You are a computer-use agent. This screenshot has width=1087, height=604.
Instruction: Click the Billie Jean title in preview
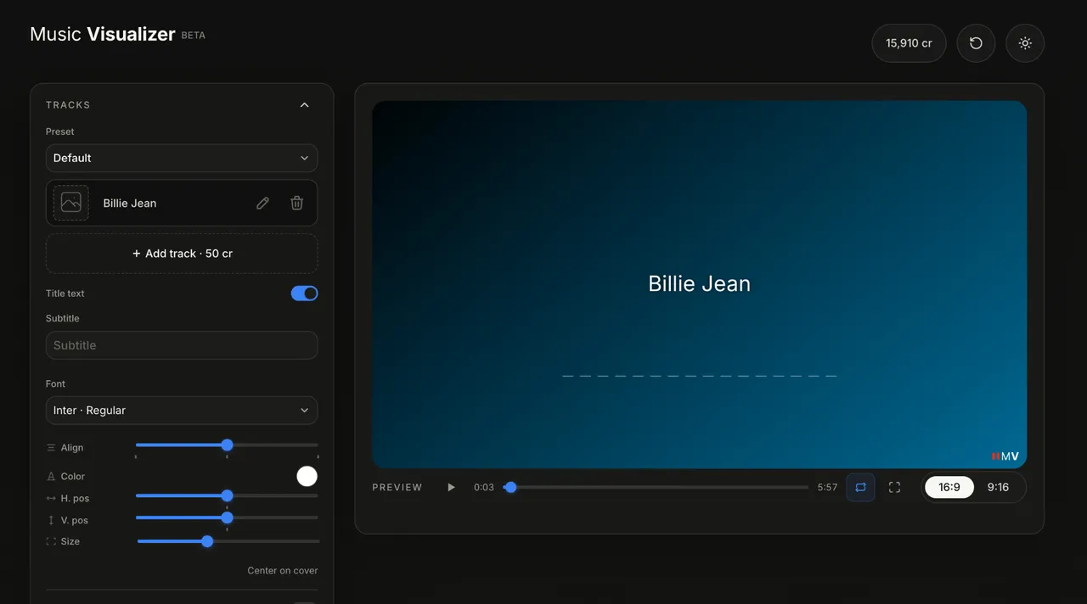pyautogui.click(x=699, y=283)
